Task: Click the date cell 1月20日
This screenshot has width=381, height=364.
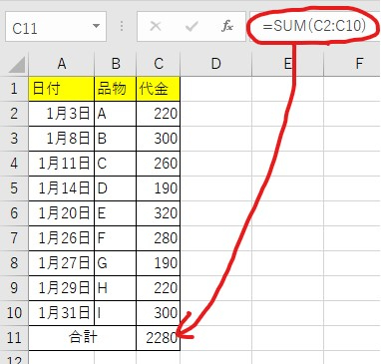Action: [62, 213]
